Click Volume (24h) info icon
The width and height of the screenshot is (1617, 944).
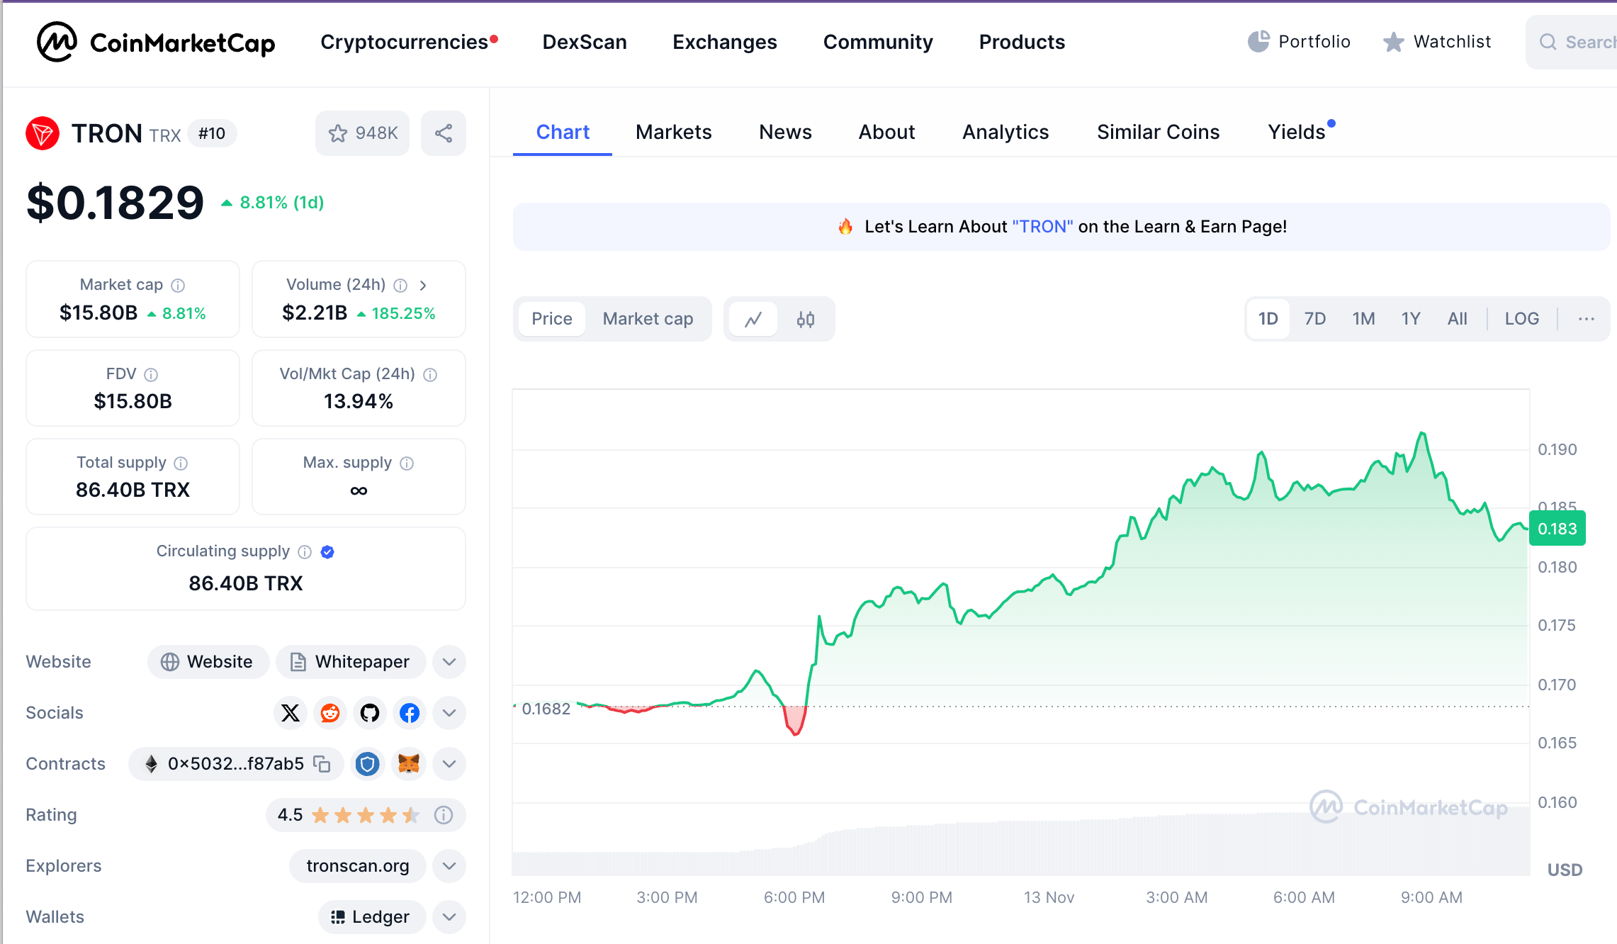(400, 285)
